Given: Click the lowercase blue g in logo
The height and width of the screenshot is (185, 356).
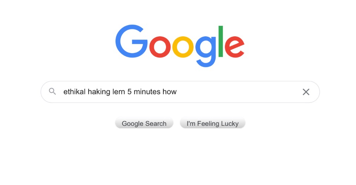Looking at the screenshot, I should [206, 51].
